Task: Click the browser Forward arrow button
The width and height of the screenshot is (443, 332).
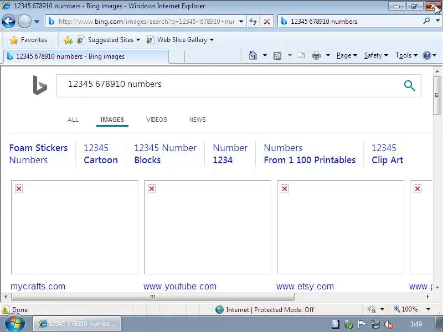Action: pyautogui.click(x=24, y=21)
